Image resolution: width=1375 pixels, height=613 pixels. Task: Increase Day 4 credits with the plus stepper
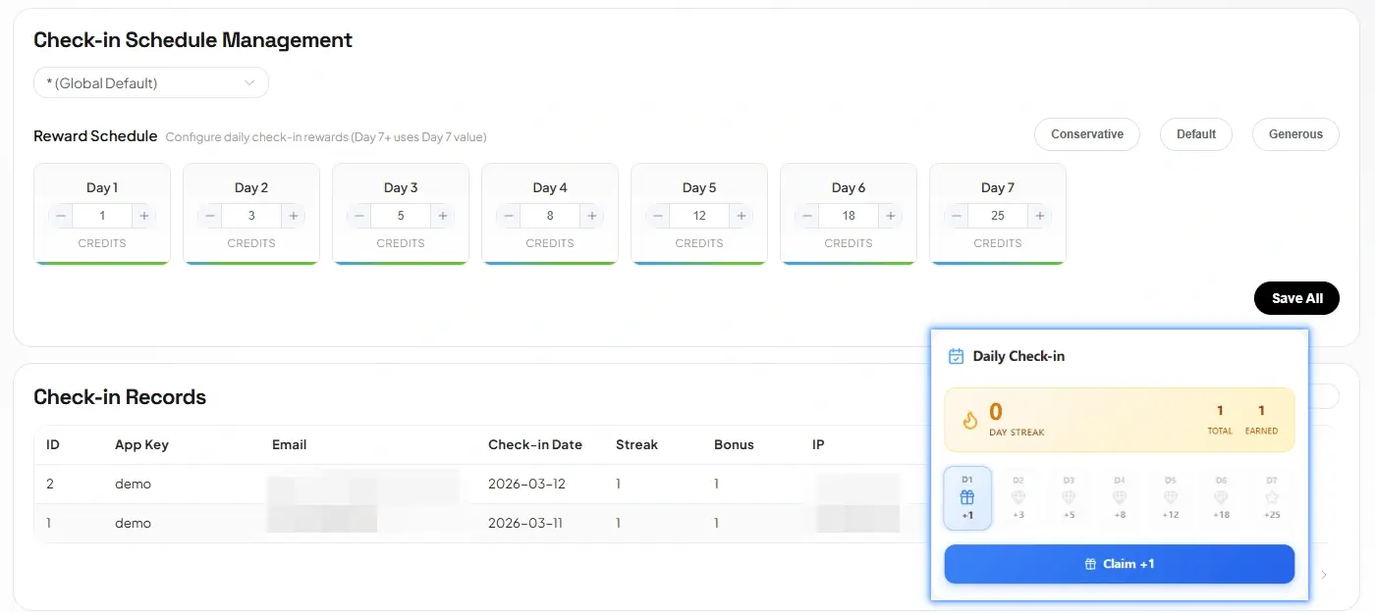(x=591, y=215)
